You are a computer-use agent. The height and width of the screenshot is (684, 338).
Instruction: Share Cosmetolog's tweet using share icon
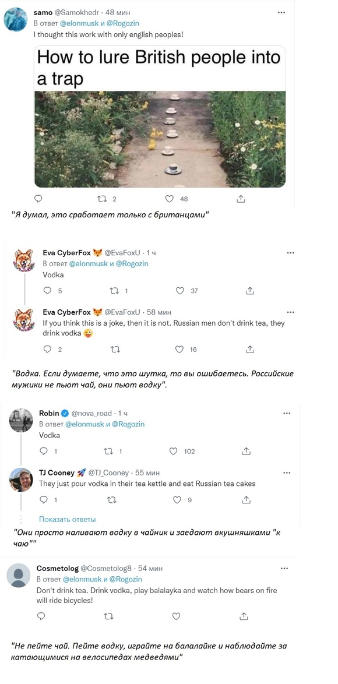pos(244,616)
